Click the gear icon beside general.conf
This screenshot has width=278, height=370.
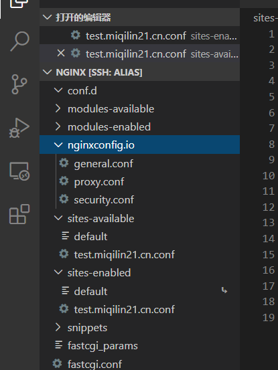[64, 163]
